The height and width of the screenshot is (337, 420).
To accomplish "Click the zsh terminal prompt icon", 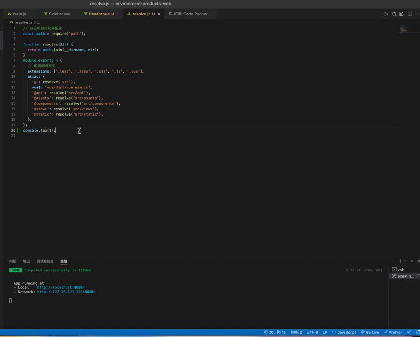I will tap(394, 270).
